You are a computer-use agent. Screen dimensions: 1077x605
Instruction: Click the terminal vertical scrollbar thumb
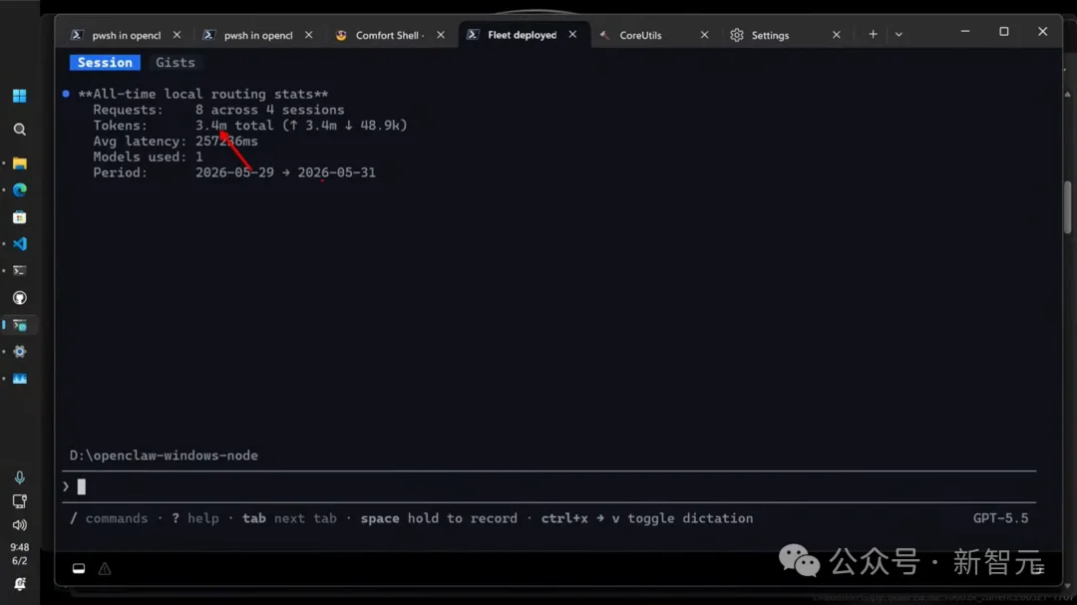coord(1067,207)
